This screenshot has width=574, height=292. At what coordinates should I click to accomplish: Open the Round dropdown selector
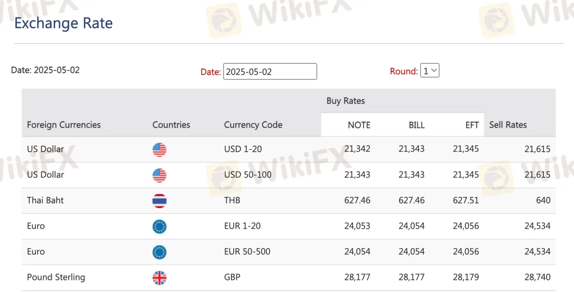(x=430, y=71)
